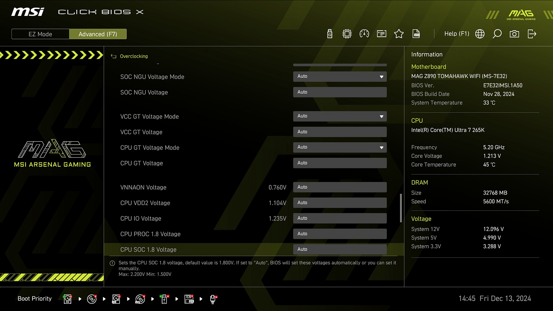Image resolution: width=553 pixels, height=311 pixels.
Task: Click the System 12V 12.096 V value
Action: pyautogui.click(x=494, y=229)
